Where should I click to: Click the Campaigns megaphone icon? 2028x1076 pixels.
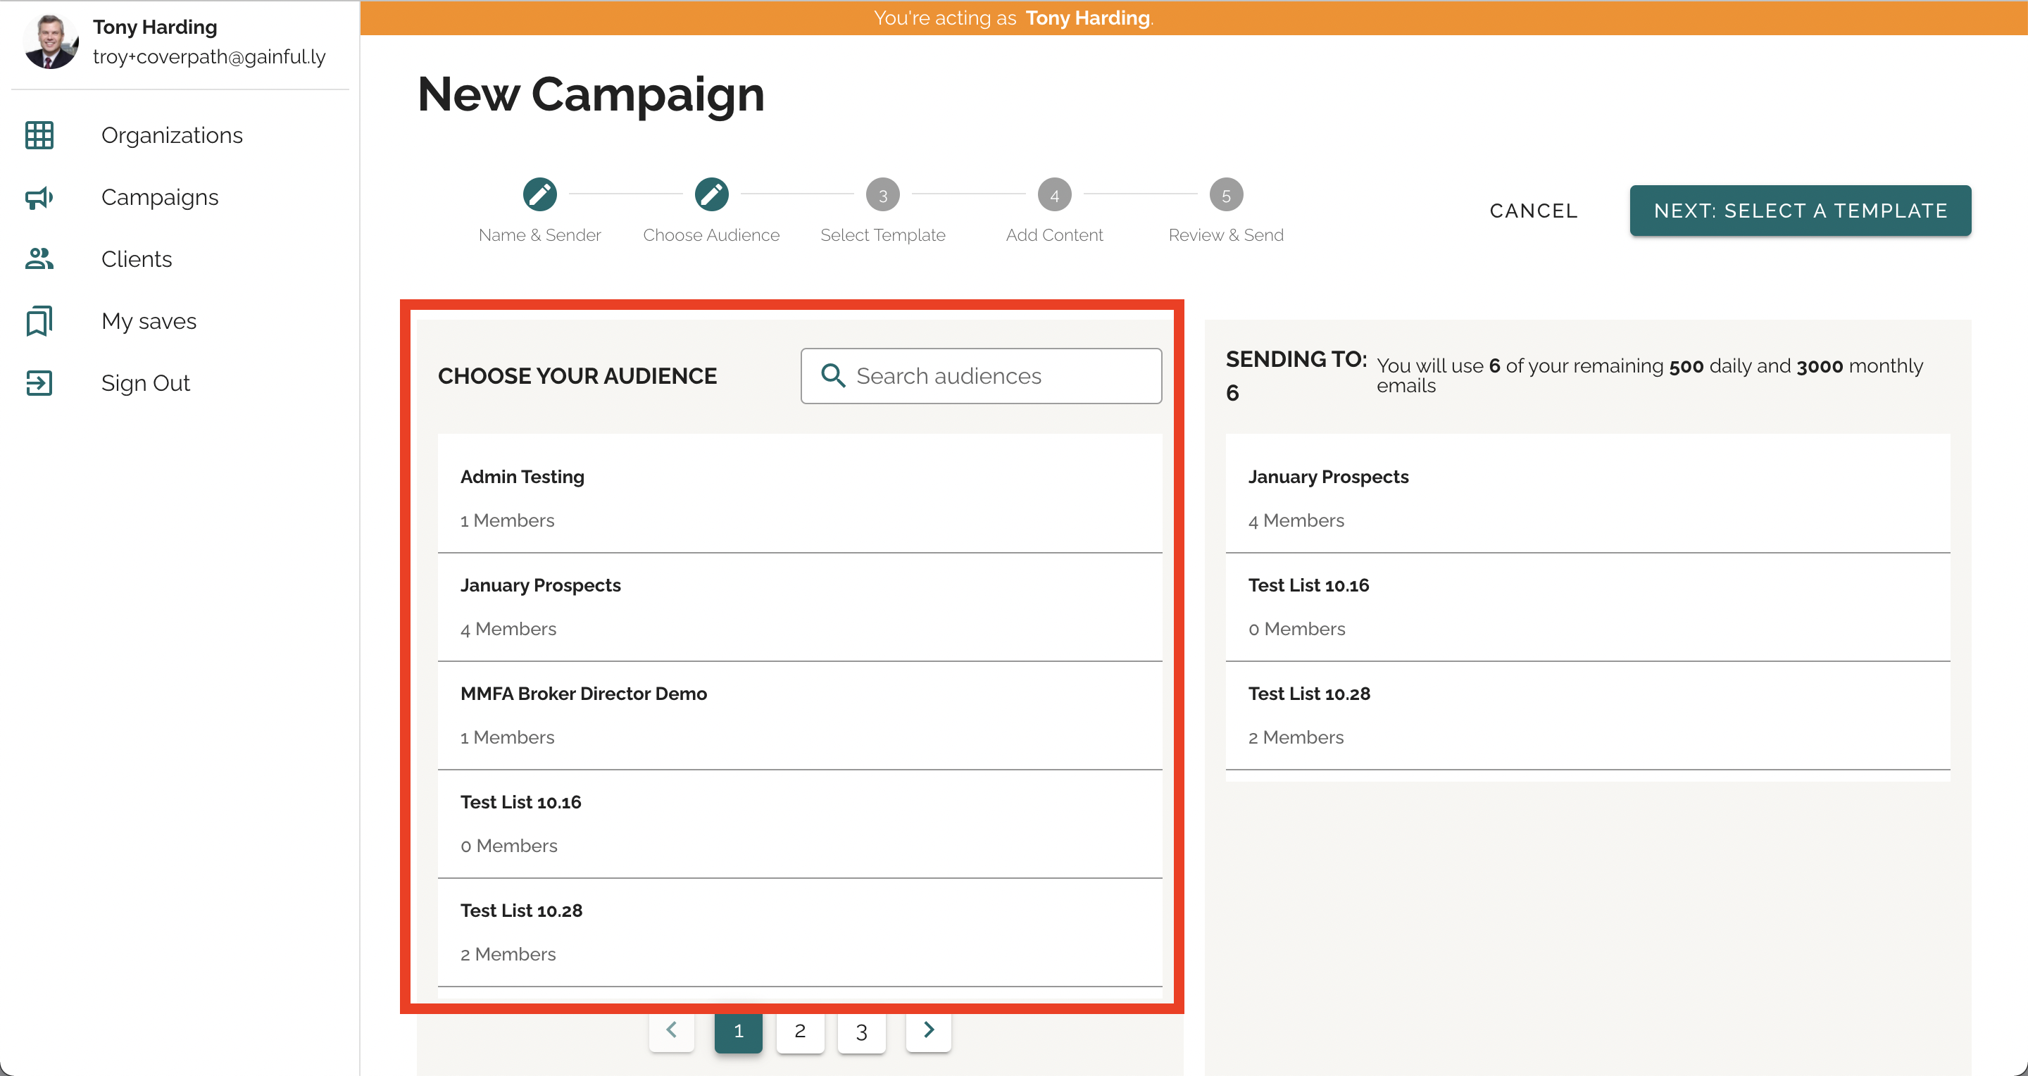tap(39, 198)
